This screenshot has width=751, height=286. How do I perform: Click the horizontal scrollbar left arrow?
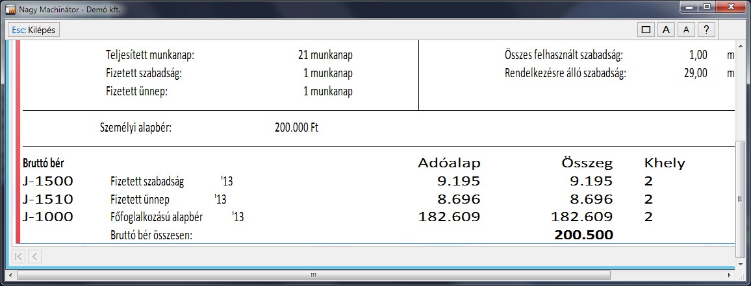tap(12, 276)
